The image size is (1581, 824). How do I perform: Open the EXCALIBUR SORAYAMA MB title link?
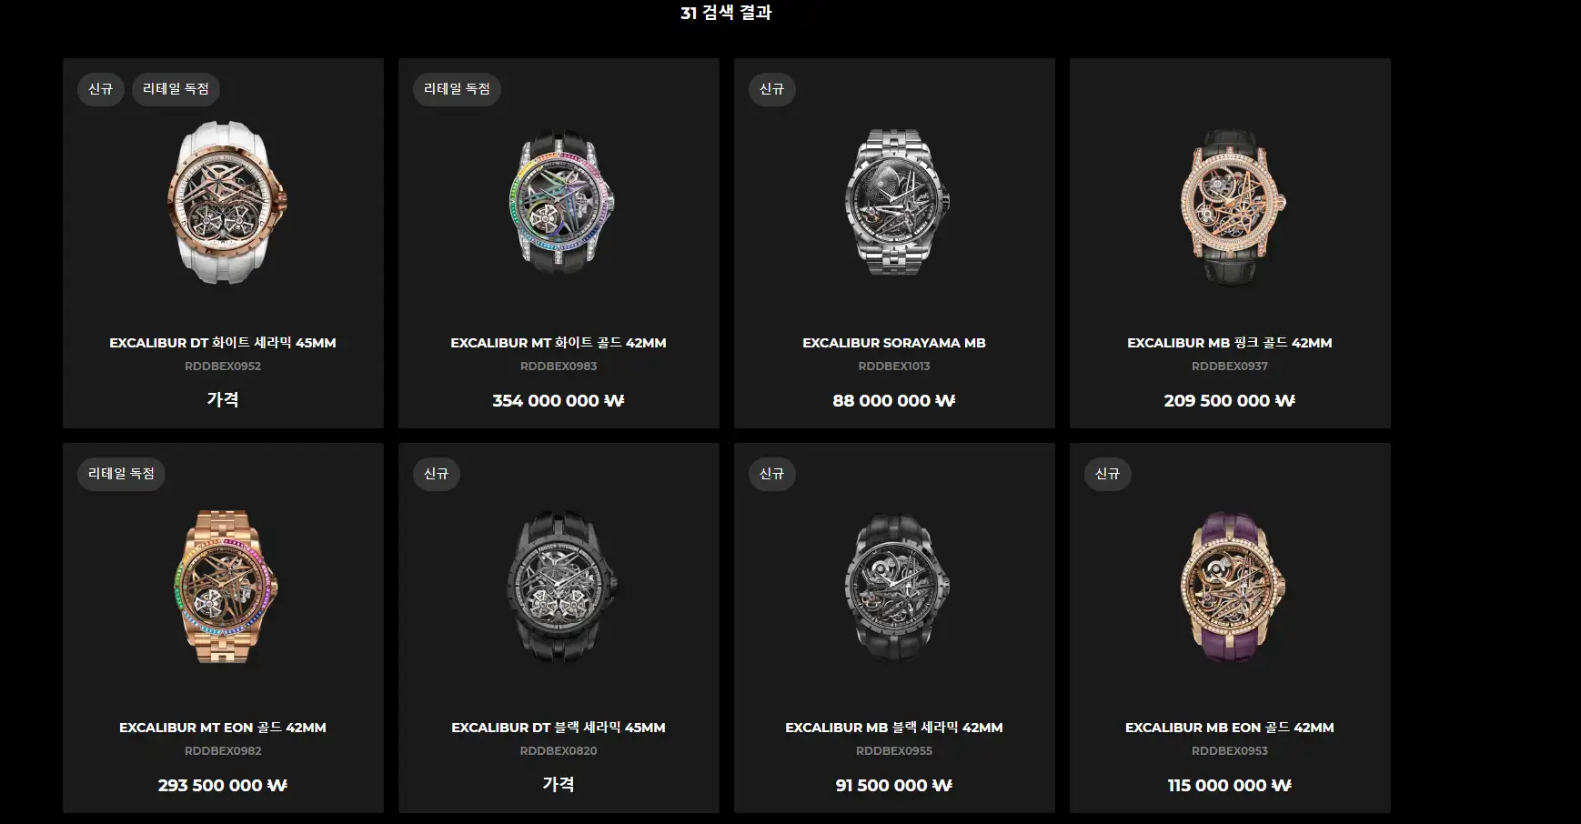(x=894, y=343)
